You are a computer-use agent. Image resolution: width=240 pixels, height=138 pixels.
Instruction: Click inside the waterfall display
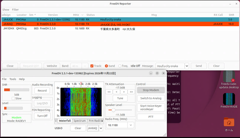point(81,102)
